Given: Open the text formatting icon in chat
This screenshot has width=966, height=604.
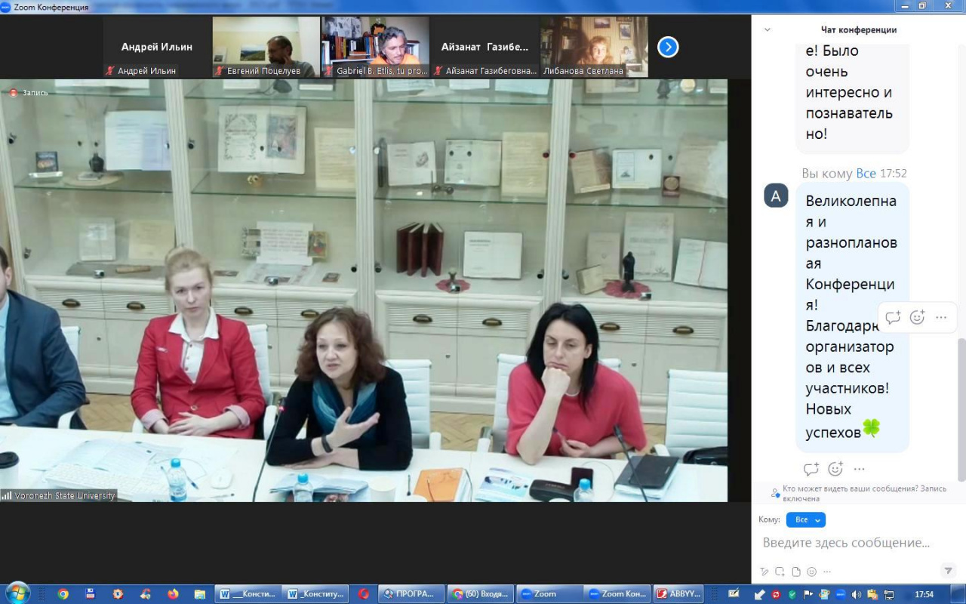Looking at the screenshot, I should pos(764,572).
